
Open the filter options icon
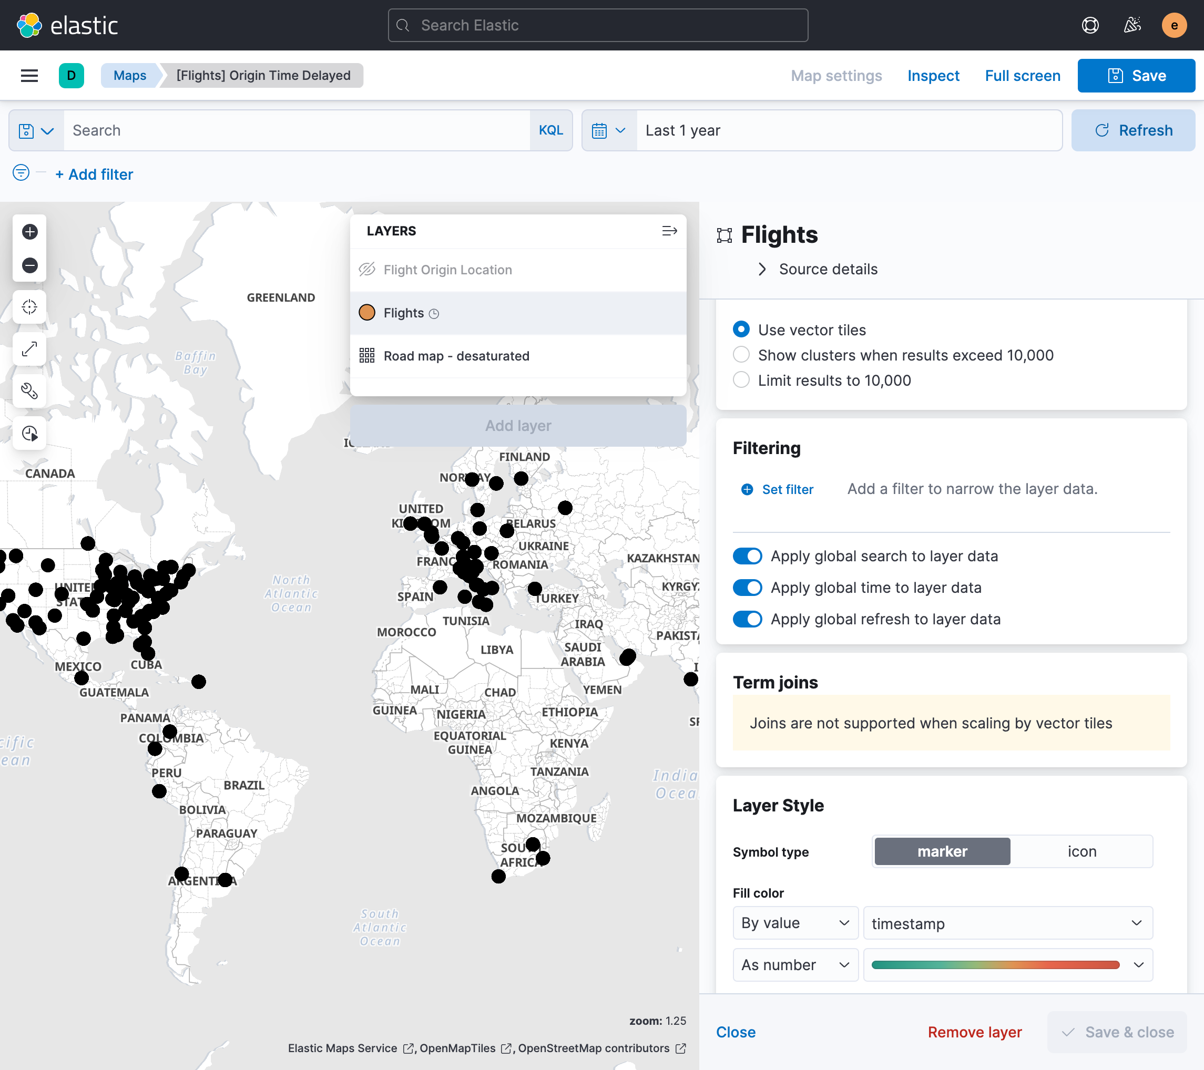pos(21,173)
